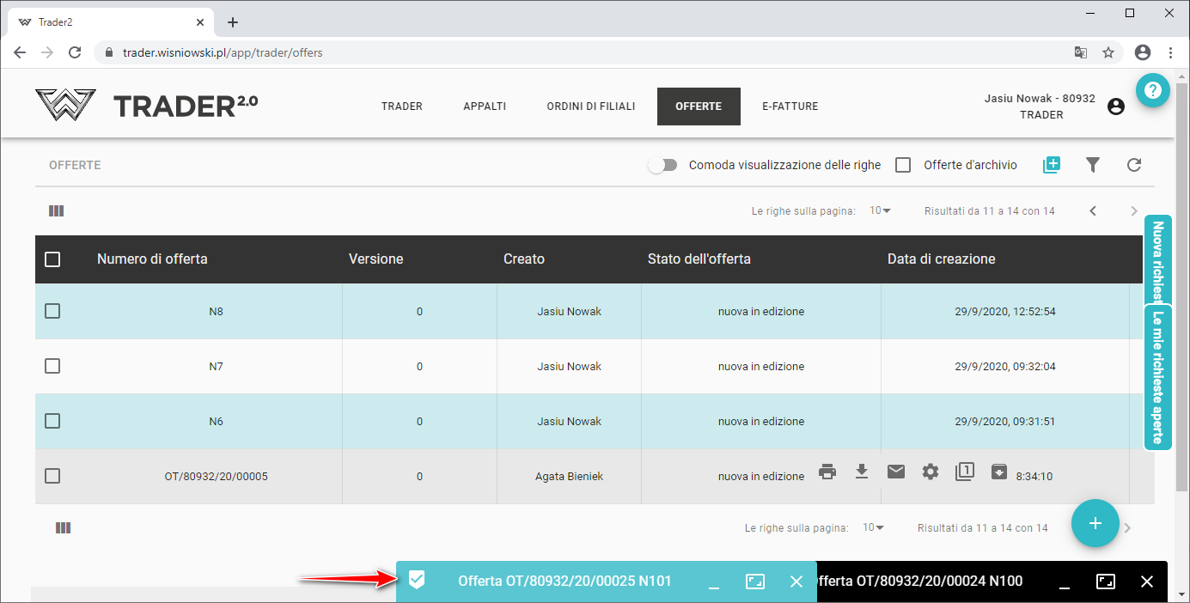Image resolution: width=1190 pixels, height=603 pixels.
Task: Open the user account profile icon
Action: (x=1116, y=107)
